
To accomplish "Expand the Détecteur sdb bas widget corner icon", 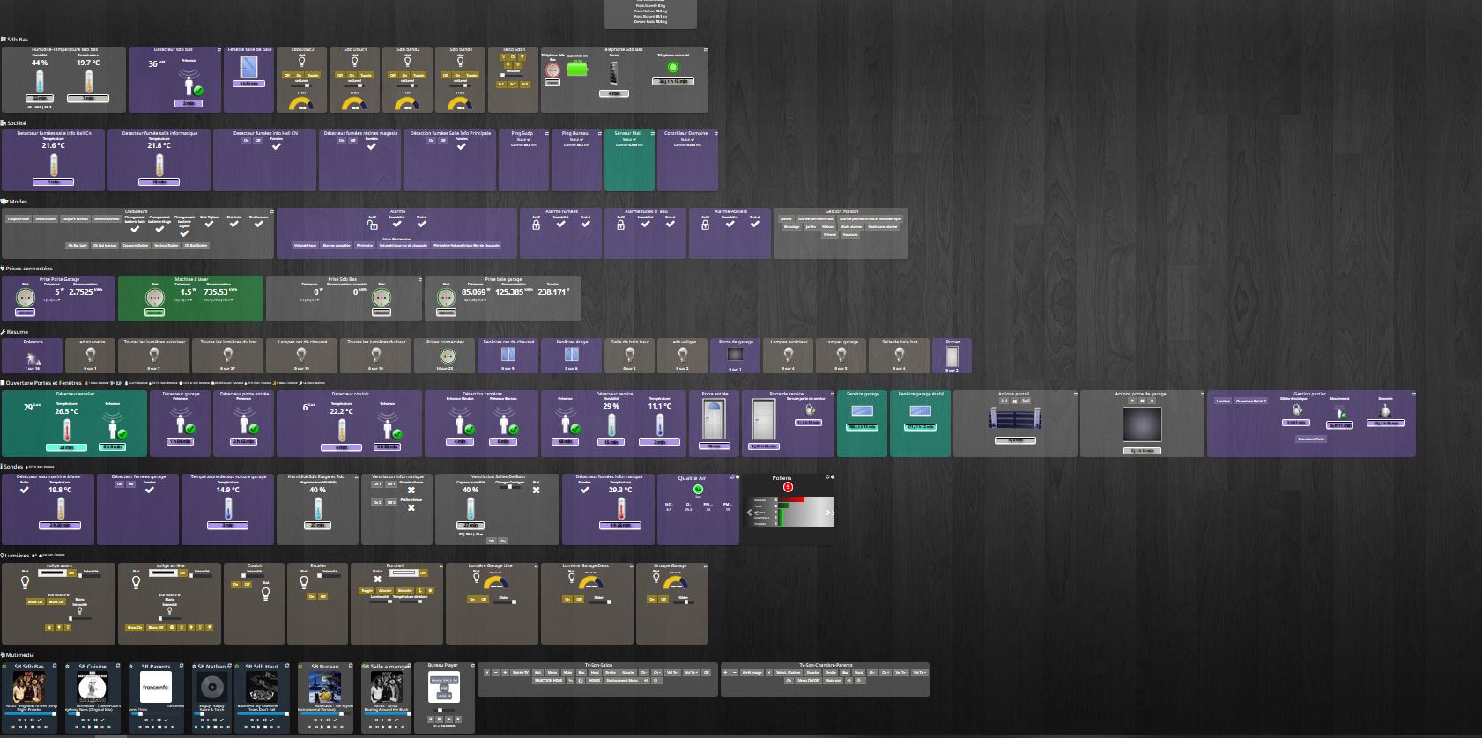I will 219,49.
